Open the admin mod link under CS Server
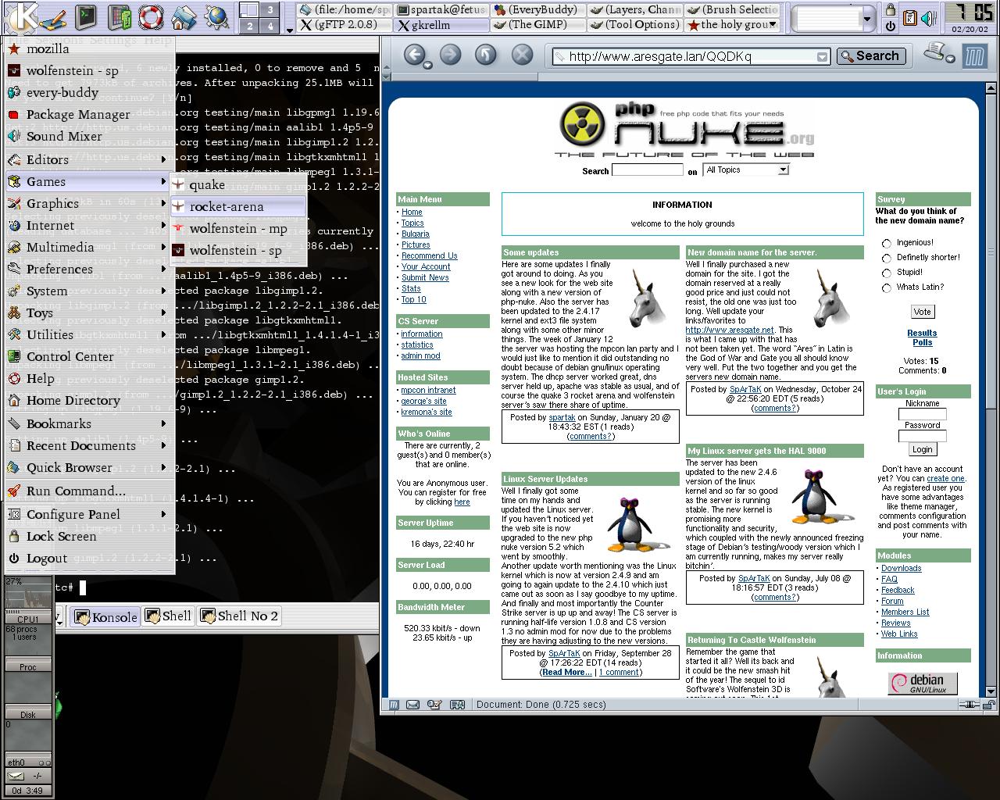 (x=421, y=355)
